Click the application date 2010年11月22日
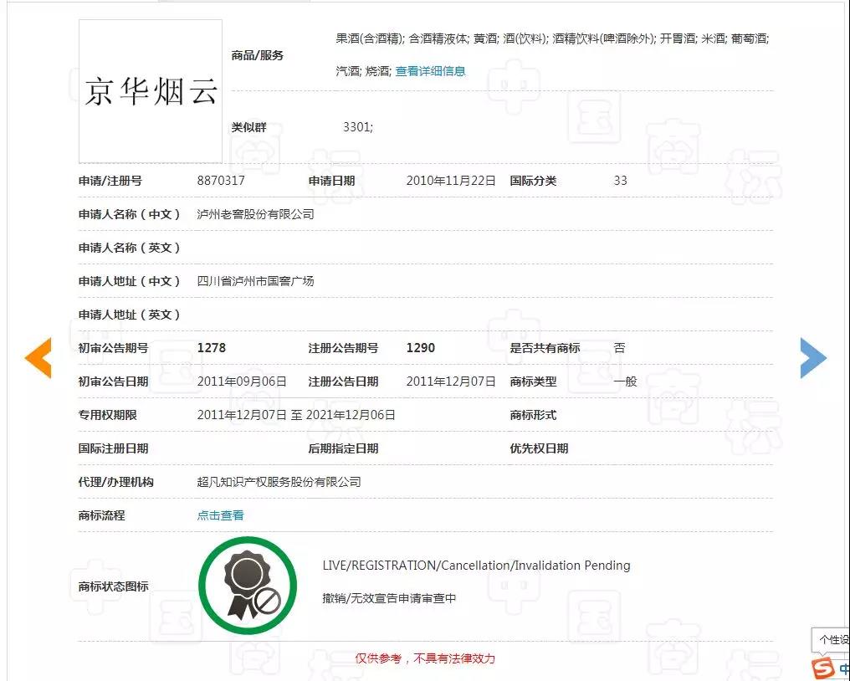The width and height of the screenshot is (850, 681). point(451,181)
